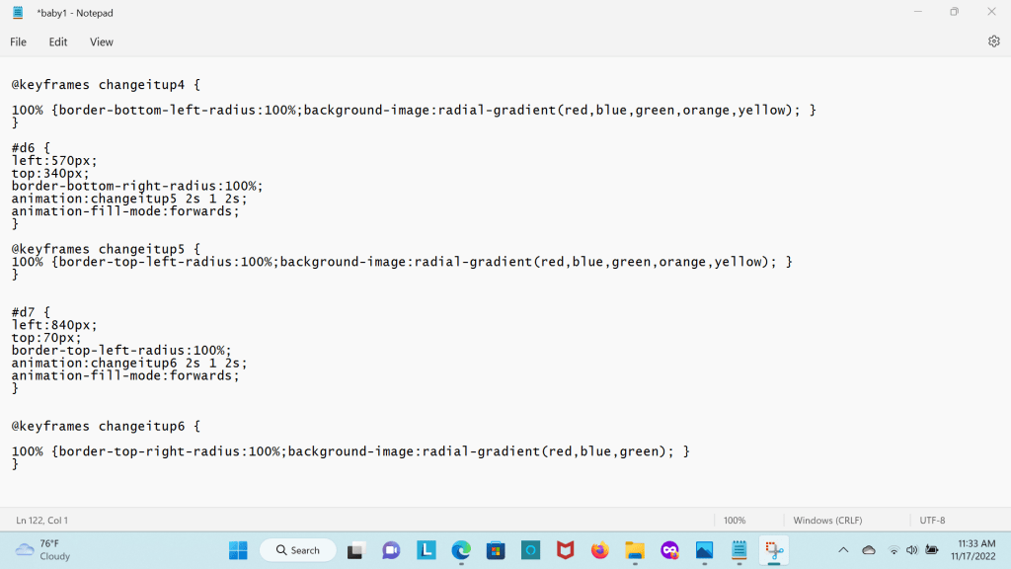The width and height of the screenshot is (1011, 569).
Task: Open the View menu
Action: [x=102, y=42]
